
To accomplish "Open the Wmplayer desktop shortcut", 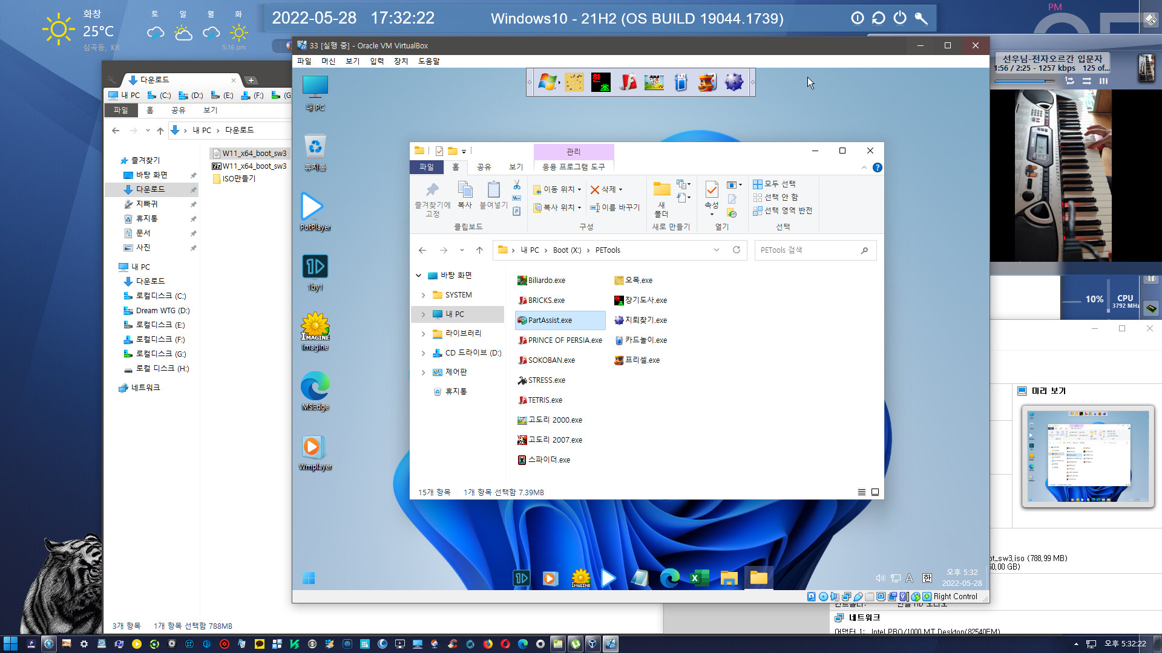I will coord(315,452).
